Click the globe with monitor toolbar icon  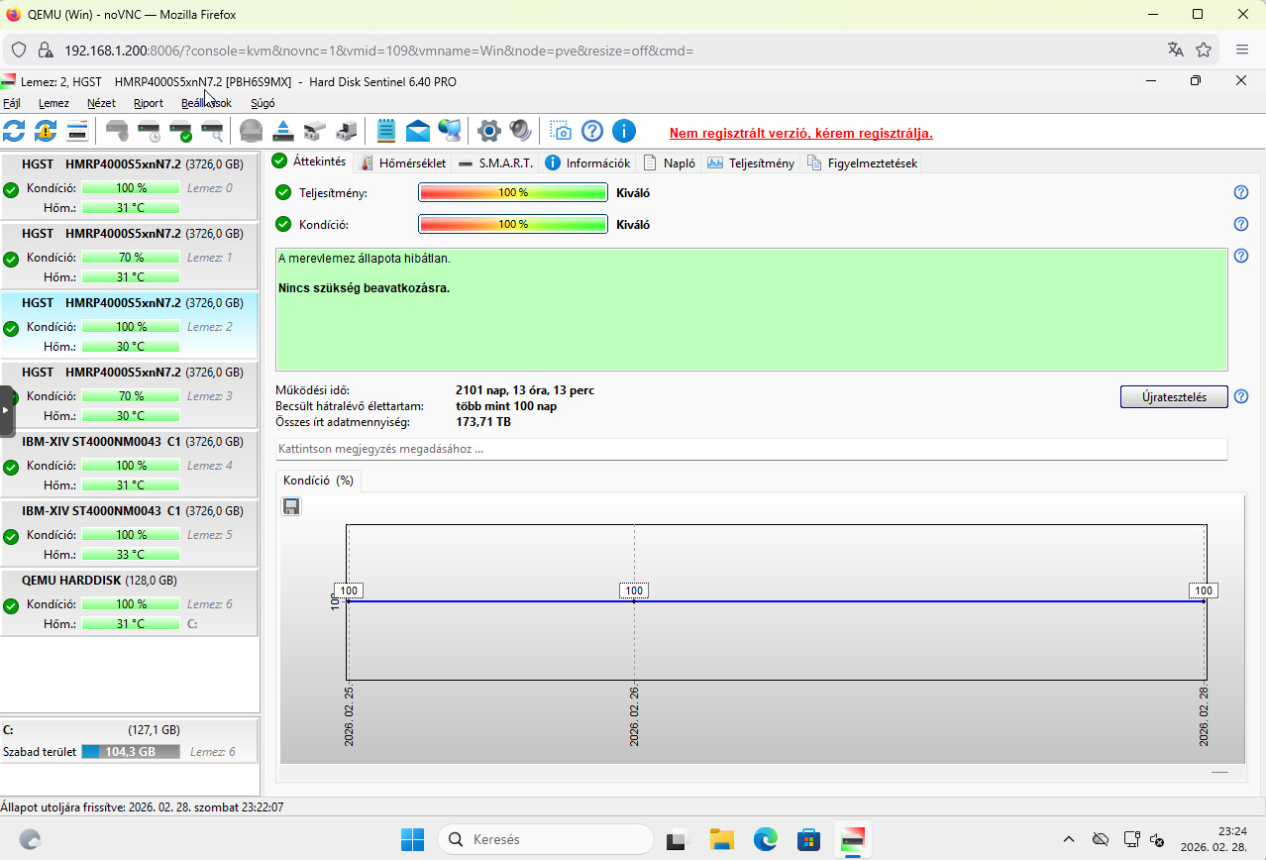pos(450,131)
